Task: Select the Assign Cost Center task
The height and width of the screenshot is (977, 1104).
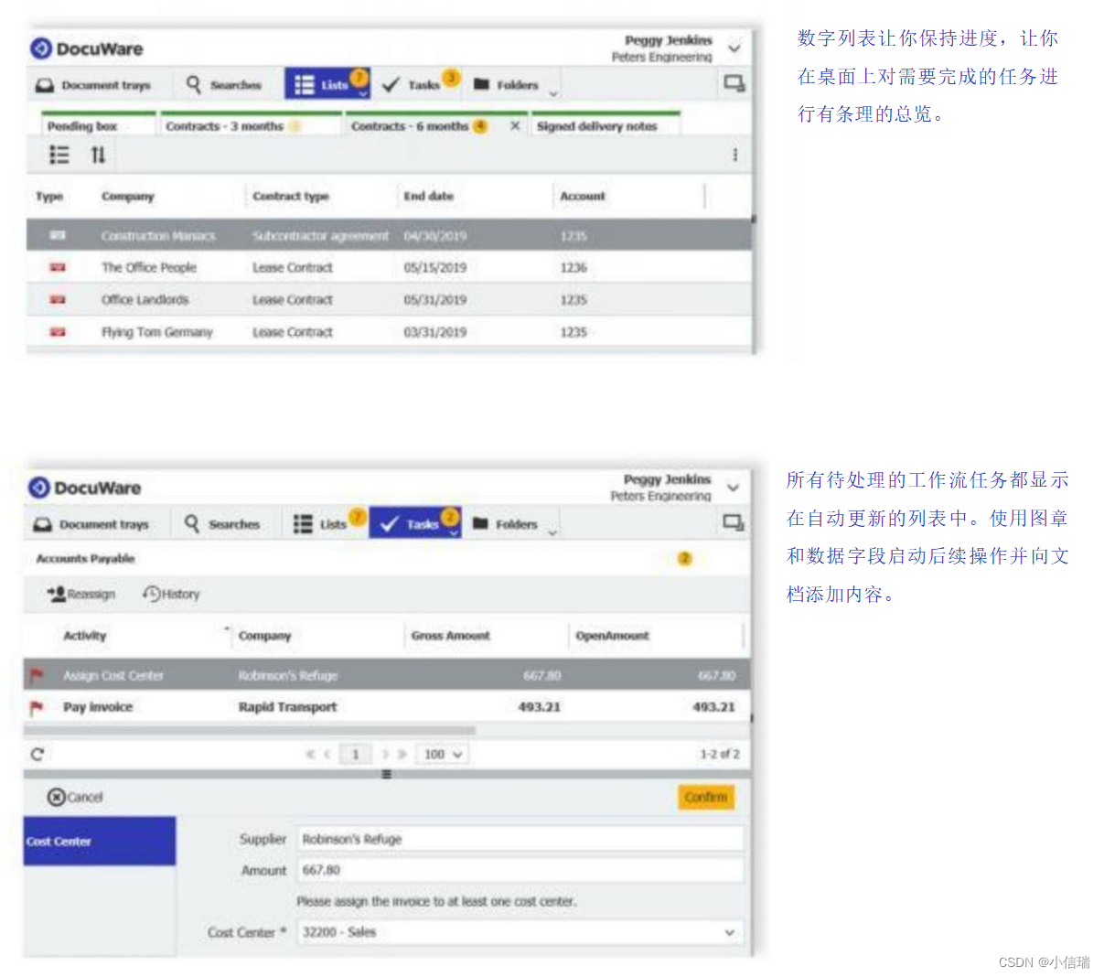Action: tap(387, 675)
